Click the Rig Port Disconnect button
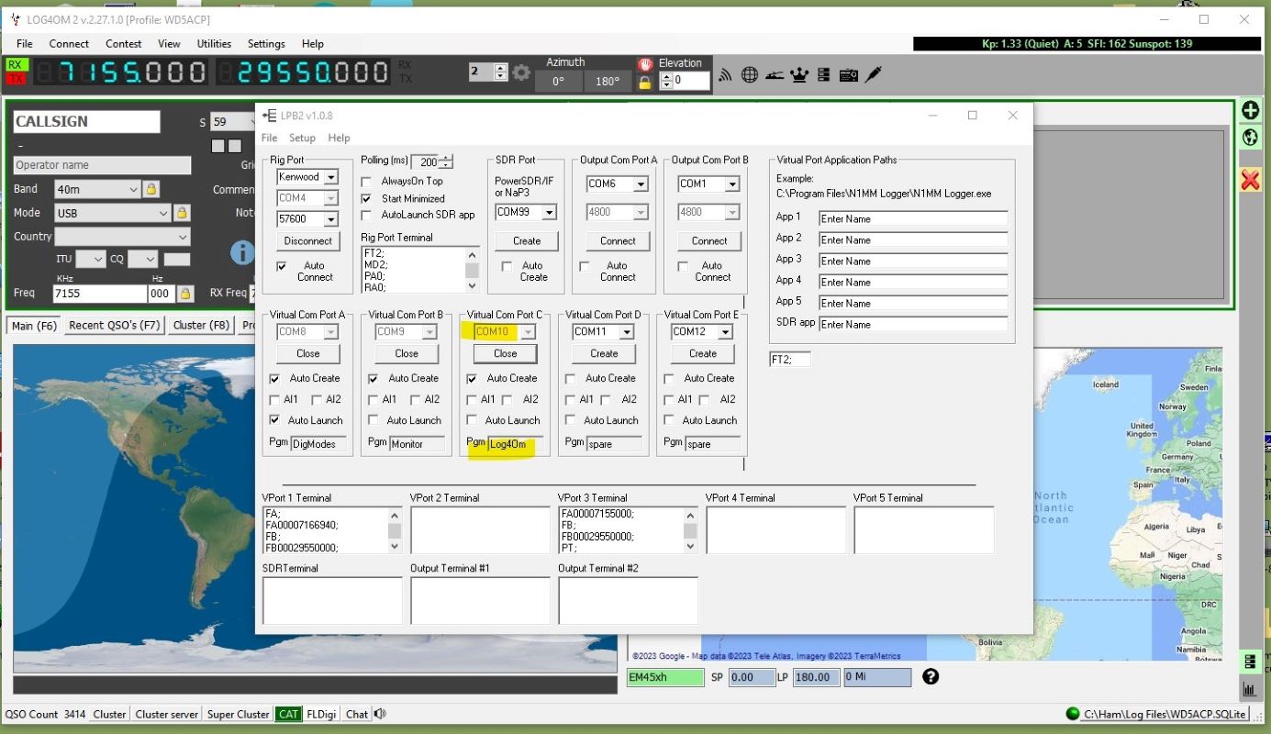 tap(307, 241)
